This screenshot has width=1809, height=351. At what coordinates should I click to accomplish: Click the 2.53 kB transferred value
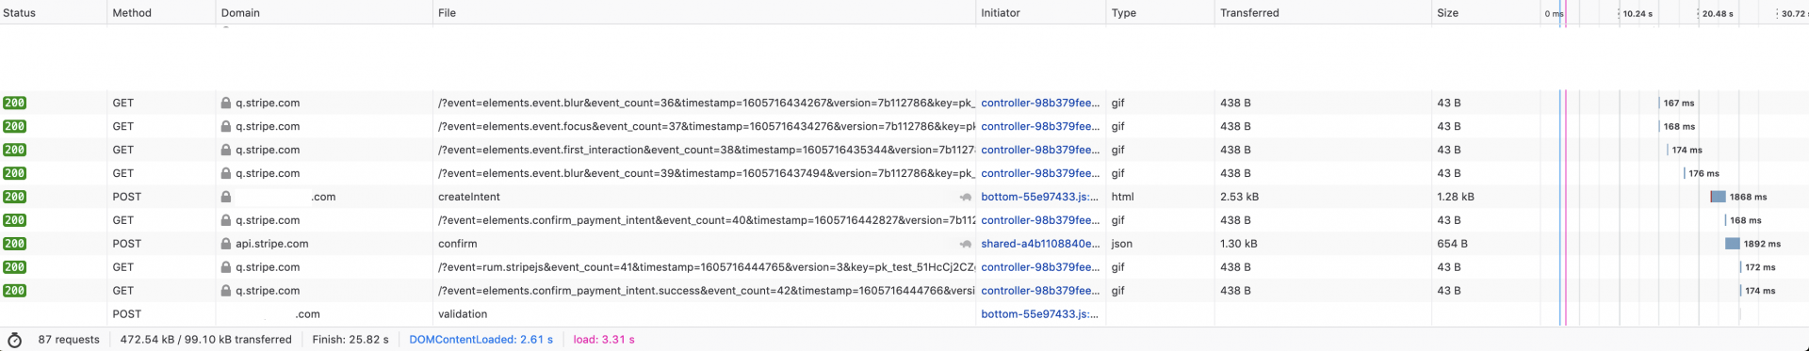tap(1239, 197)
